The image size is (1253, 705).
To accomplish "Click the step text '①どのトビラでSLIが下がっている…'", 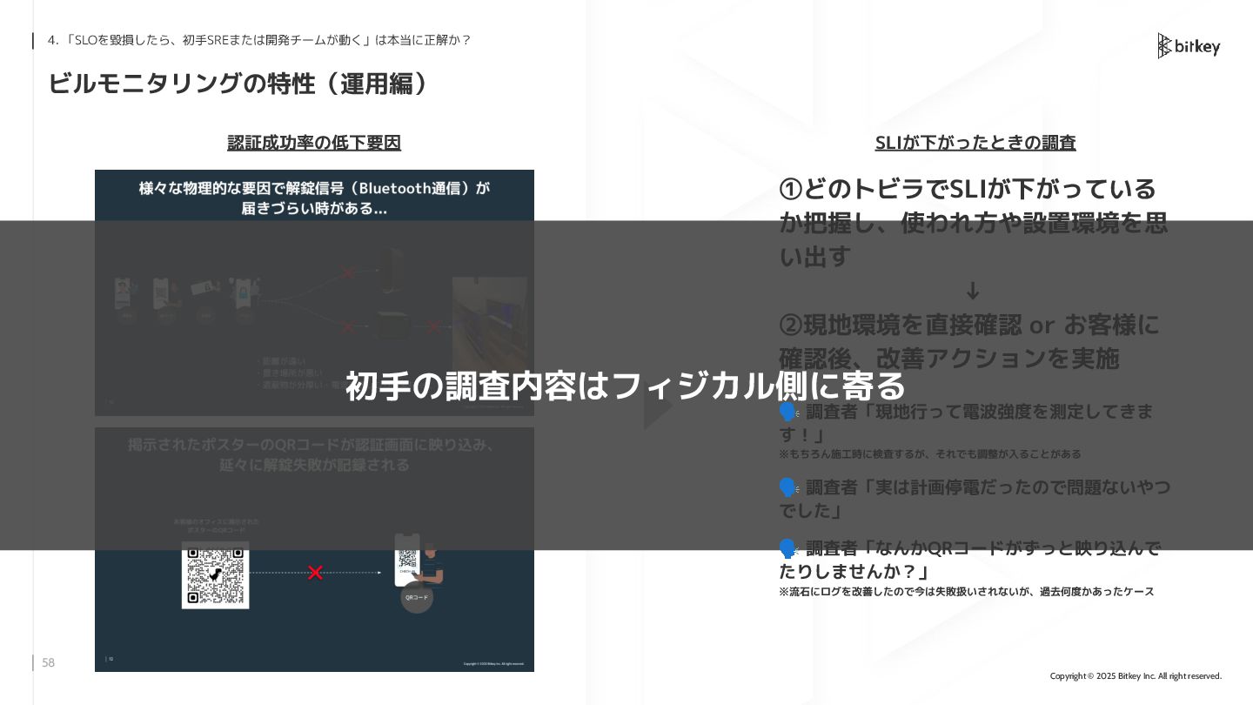I will 974,223.
